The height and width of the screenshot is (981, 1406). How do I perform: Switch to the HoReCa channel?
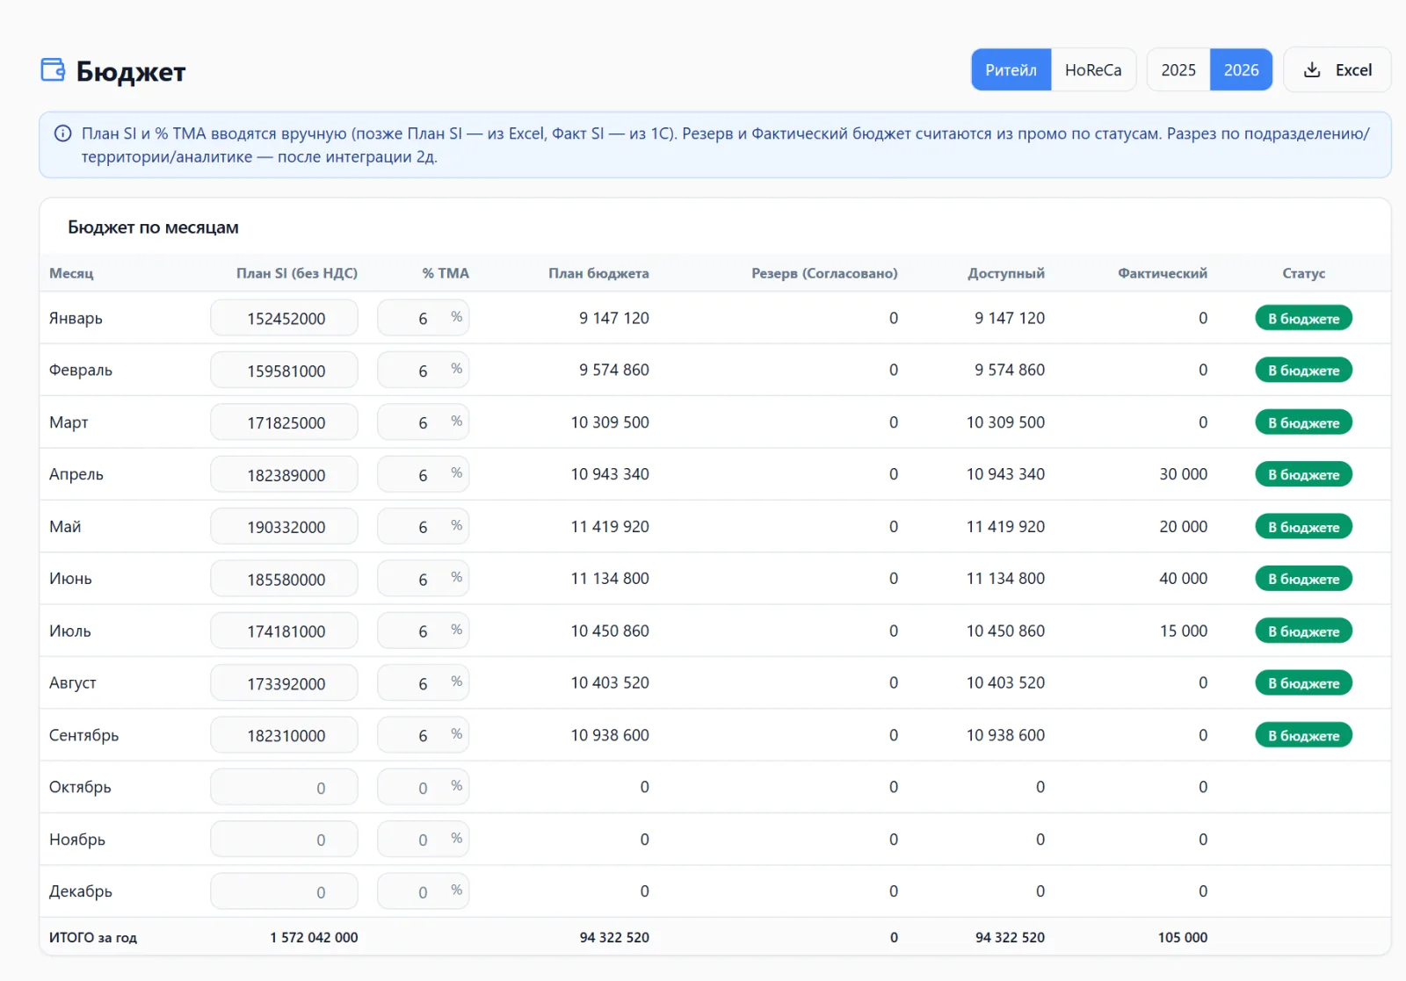point(1093,70)
